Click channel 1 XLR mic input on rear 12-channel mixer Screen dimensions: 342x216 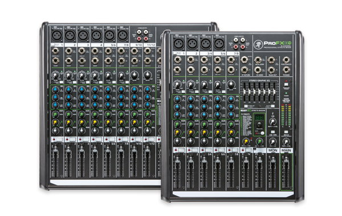point(57,35)
